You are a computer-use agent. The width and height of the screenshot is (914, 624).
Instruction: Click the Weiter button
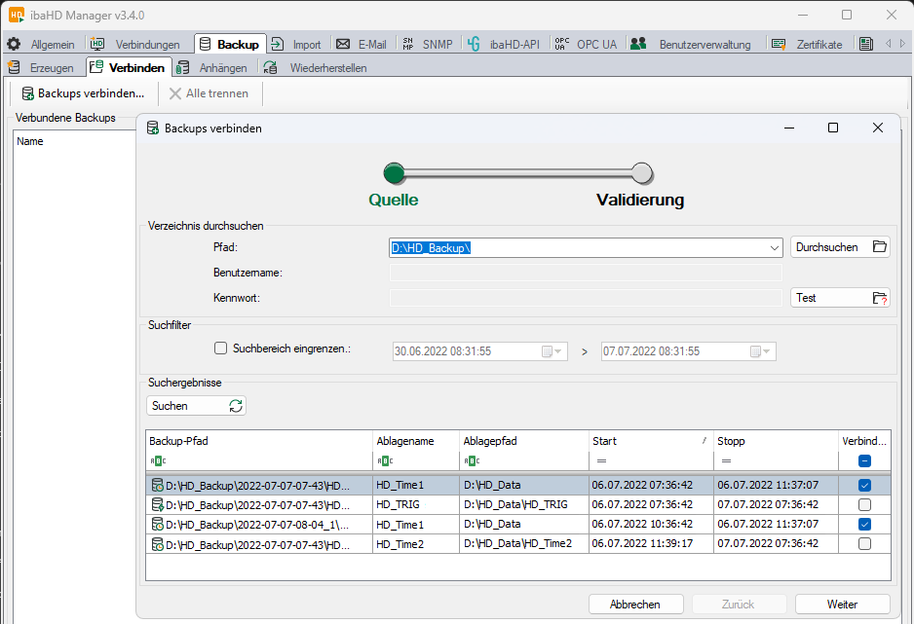point(842,604)
